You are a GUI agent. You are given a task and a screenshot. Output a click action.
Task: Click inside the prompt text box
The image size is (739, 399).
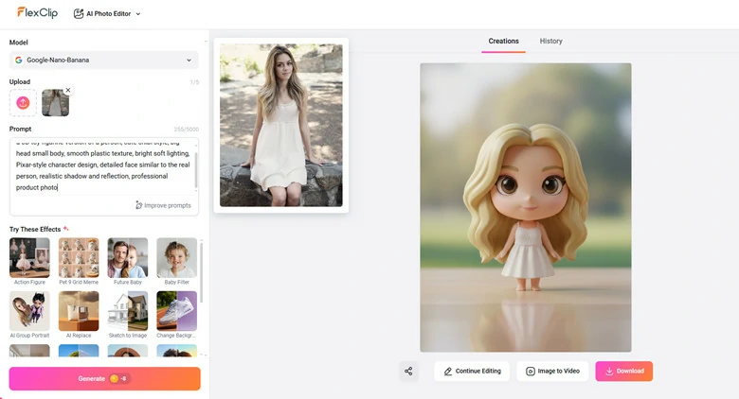click(x=103, y=177)
